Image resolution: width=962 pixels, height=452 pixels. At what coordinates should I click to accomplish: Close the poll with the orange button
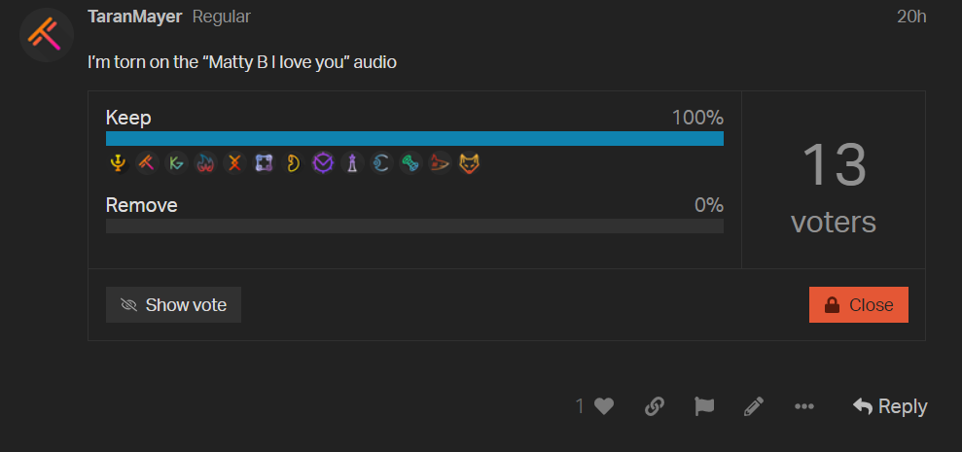[x=858, y=305]
